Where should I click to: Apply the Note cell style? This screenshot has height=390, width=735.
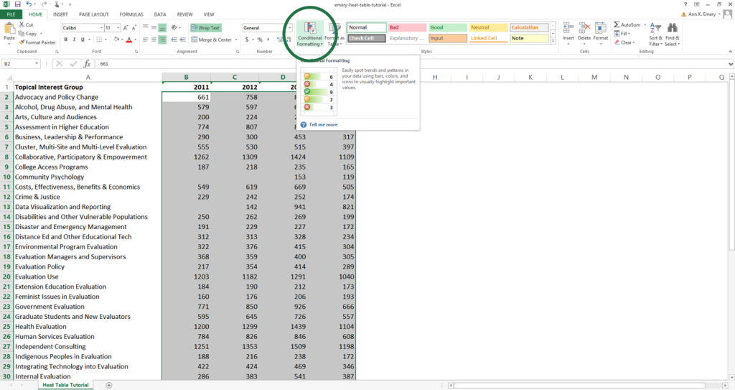click(529, 39)
